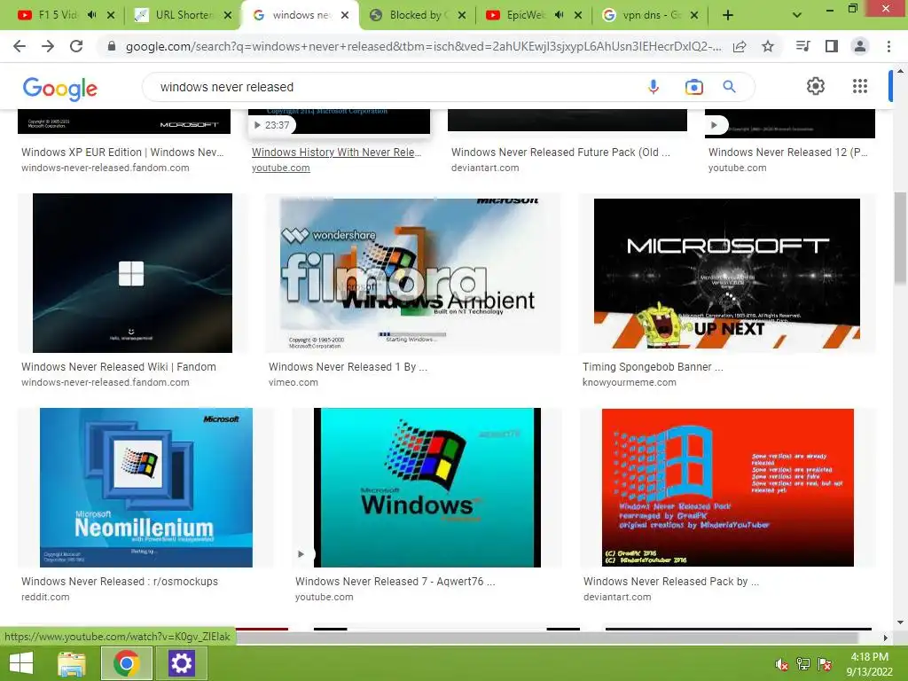Click horizontal scrollbar right arrow
908x681 pixels.
pyautogui.click(x=886, y=638)
